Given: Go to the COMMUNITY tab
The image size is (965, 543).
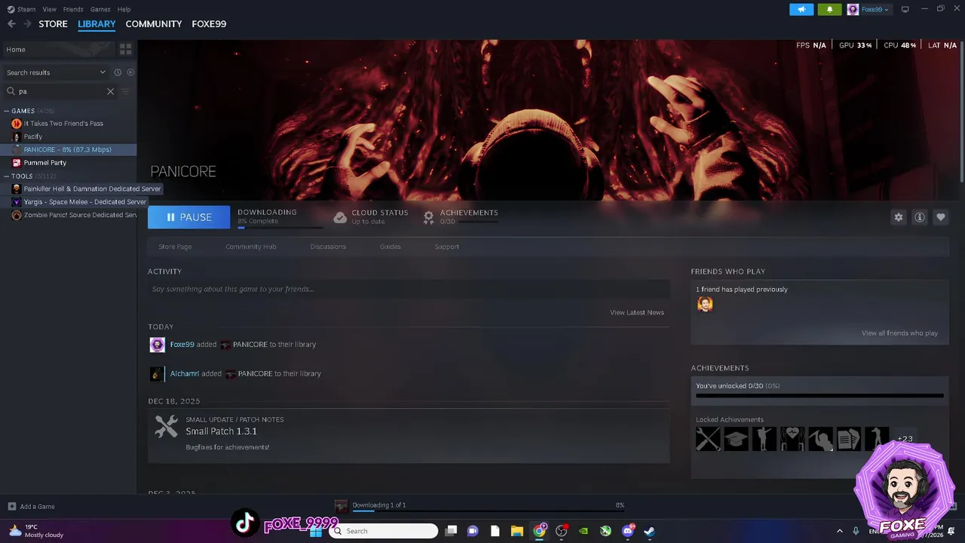Looking at the screenshot, I should coord(154,24).
